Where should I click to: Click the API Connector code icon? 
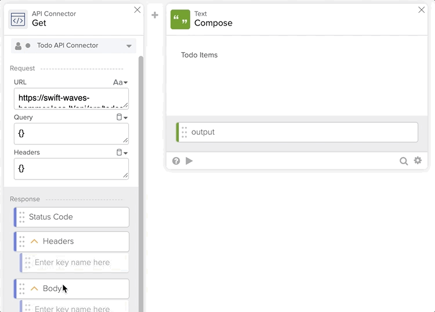point(19,19)
